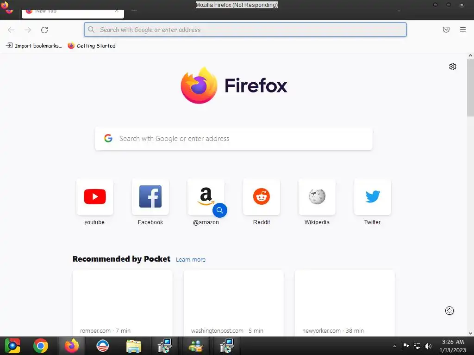Open the Wikipedia shortcut tile

pyautogui.click(x=317, y=197)
